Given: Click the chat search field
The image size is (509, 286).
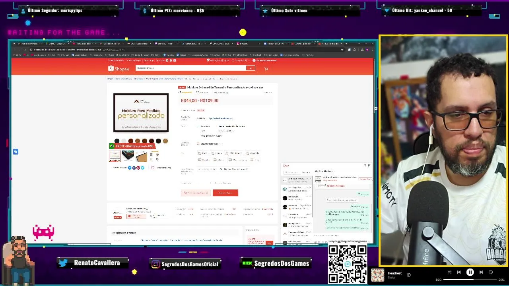Looking at the screenshot, I should (291, 172).
